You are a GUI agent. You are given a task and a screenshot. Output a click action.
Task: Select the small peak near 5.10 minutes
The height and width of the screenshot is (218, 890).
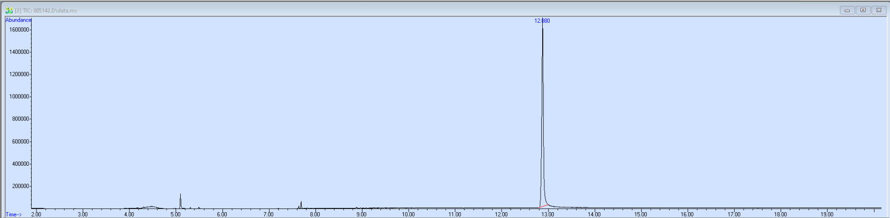(180, 201)
